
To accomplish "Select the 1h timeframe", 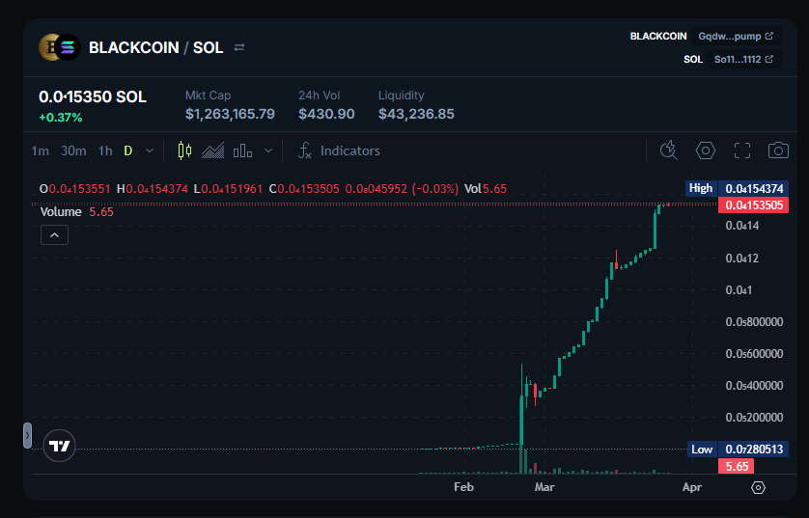I will [105, 151].
